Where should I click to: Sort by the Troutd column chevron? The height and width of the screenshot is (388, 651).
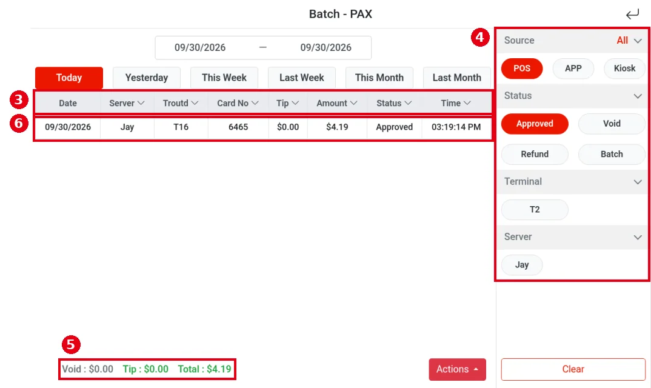[x=195, y=103]
